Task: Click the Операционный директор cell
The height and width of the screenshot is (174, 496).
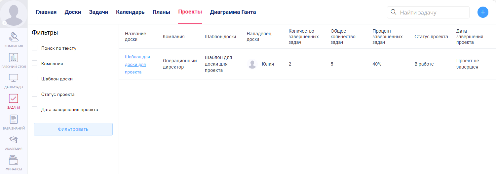Action: click(x=180, y=64)
